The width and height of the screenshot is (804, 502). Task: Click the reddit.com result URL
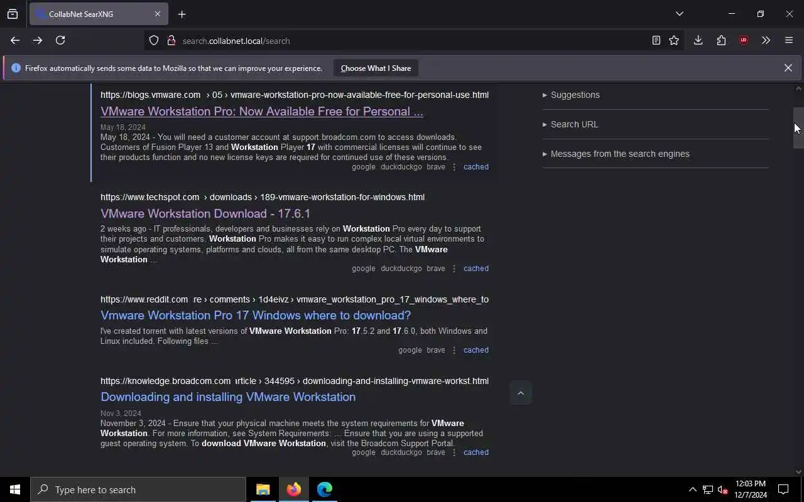point(295,299)
